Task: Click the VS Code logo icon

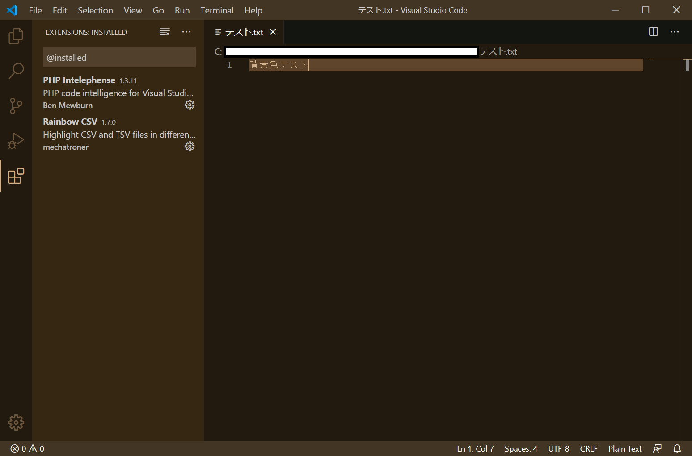Action: (13, 10)
